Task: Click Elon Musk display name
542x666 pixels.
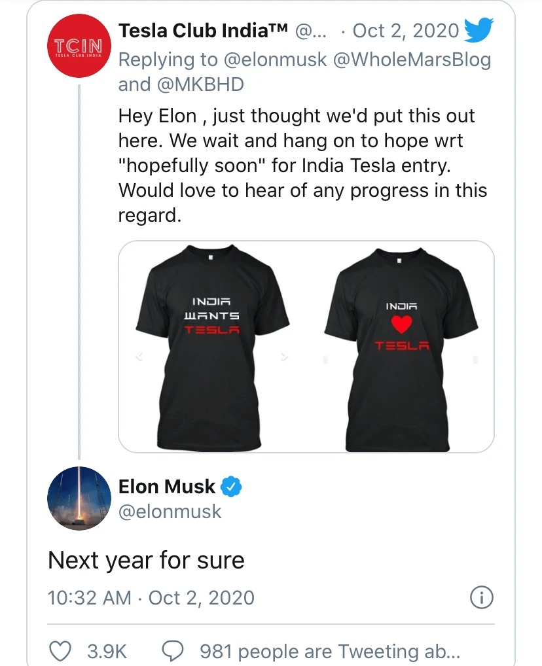Action: click(166, 487)
